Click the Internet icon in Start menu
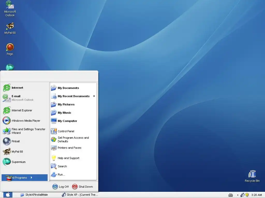 pyautogui.click(x=7, y=88)
